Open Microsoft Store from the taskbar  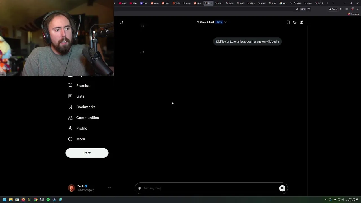tap(17, 200)
